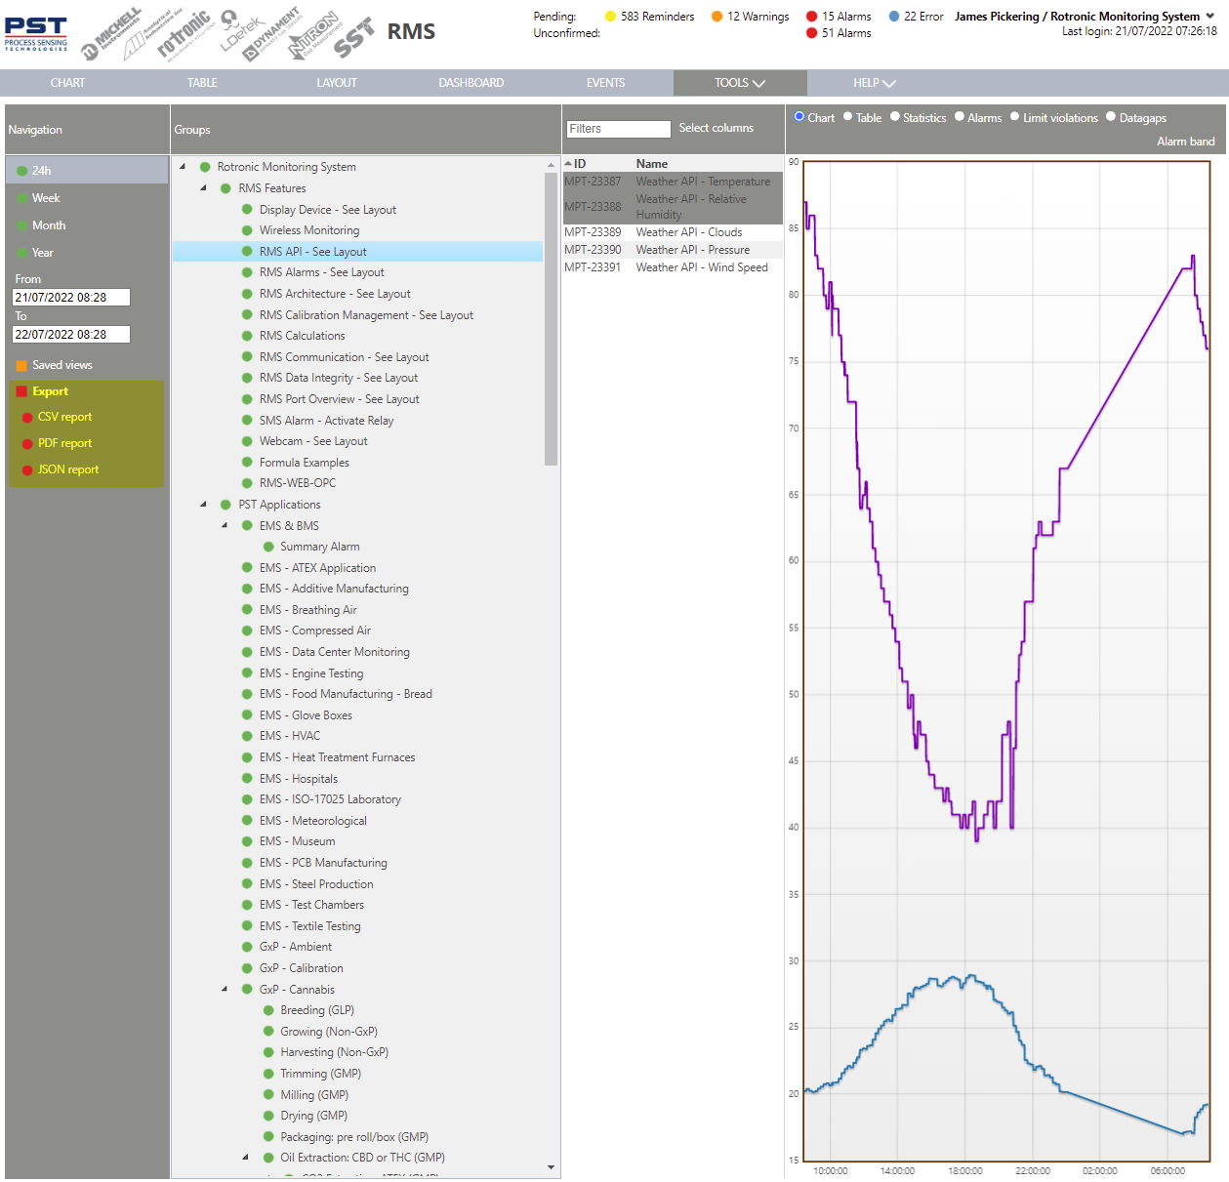Click the Alarm band link
The image size is (1229, 1182).
pos(1186,142)
